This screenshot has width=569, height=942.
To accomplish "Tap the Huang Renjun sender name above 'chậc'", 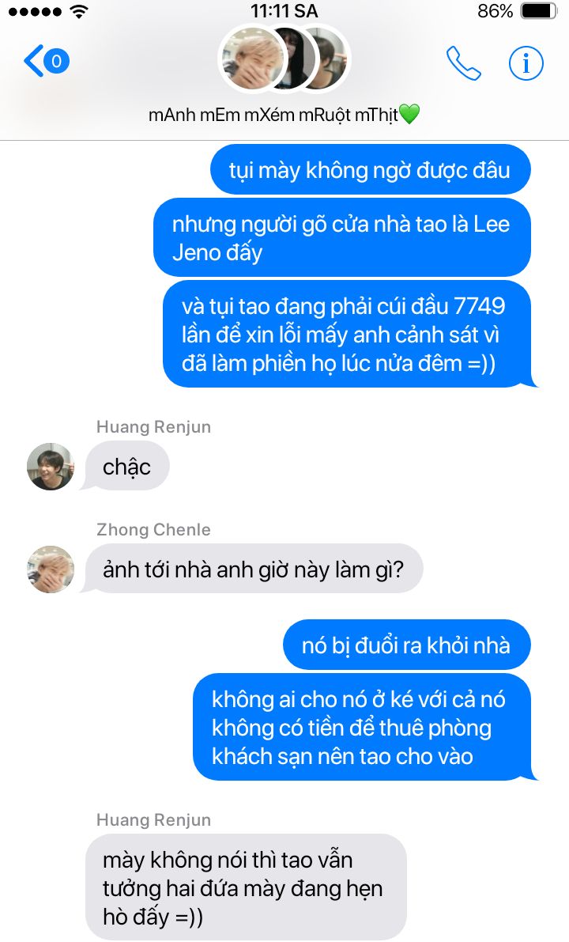I will point(153,427).
